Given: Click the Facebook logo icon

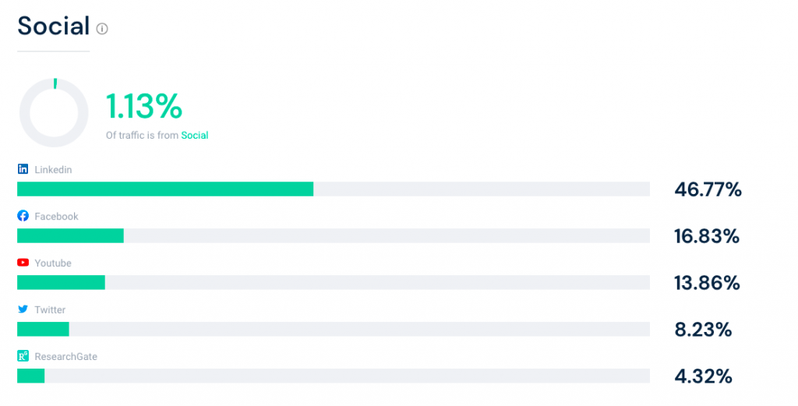Looking at the screenshot, I should click(x=23, y=216).
